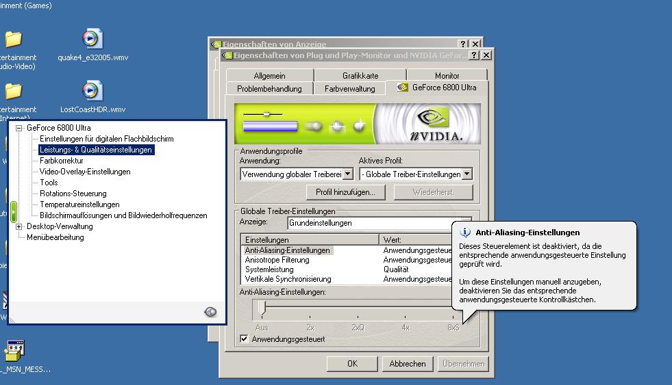
Task: Click the 4x tick label of the anti-aliasing slider
Action: [x=406, y=328]
